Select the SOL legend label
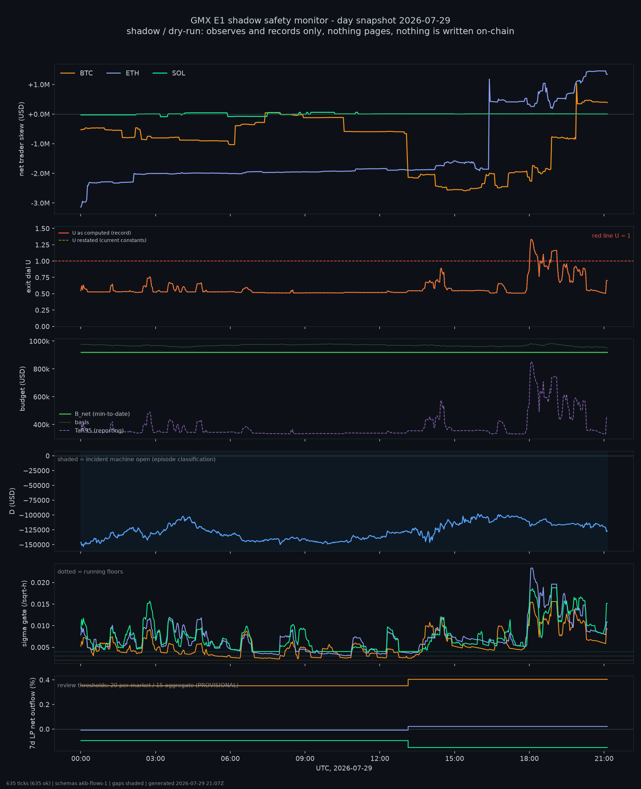This screenshot has height=789, width=641. 179,73
